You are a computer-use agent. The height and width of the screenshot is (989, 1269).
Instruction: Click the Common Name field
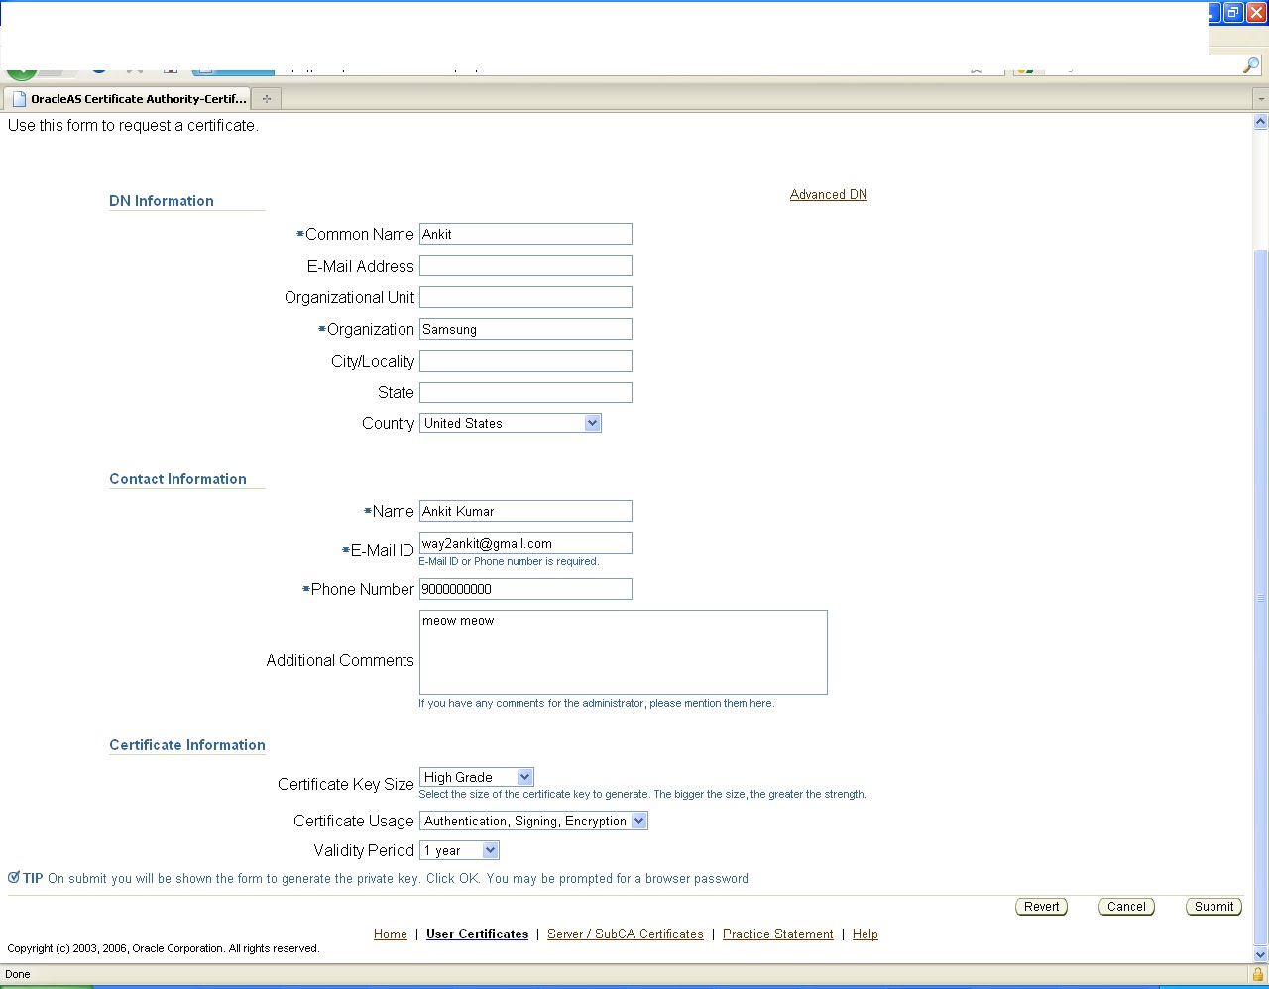[x=525, y=234]
